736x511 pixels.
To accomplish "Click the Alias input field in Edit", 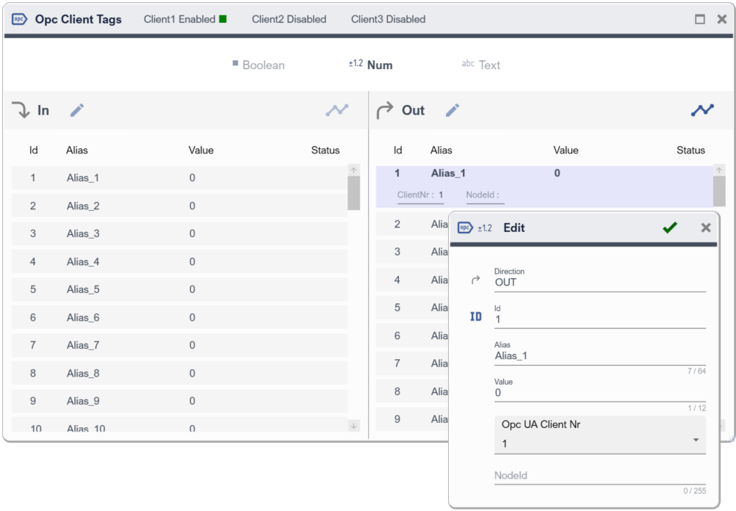I will coord(599,356).
